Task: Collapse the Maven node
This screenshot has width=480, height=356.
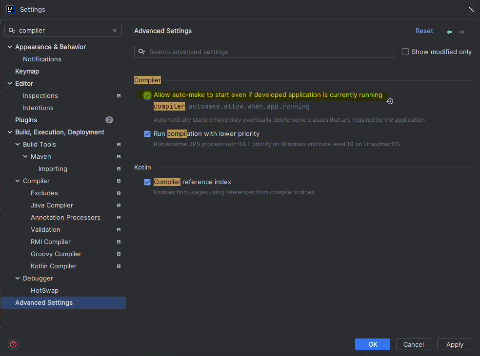Action: pos(25,156)
